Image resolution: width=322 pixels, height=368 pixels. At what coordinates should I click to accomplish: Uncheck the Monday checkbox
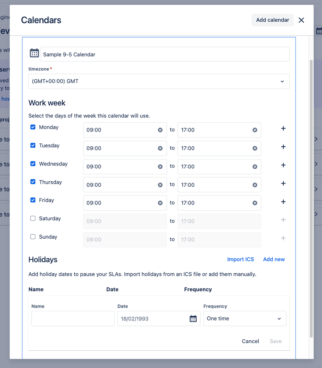pos(33,127)
